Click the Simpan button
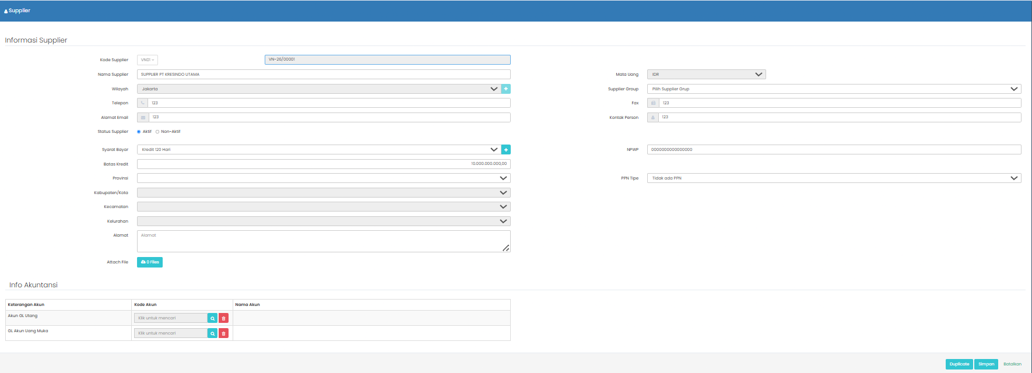The width and height of the screenshot is (1032, 373). pyautogui.click(x=987, y=364)
